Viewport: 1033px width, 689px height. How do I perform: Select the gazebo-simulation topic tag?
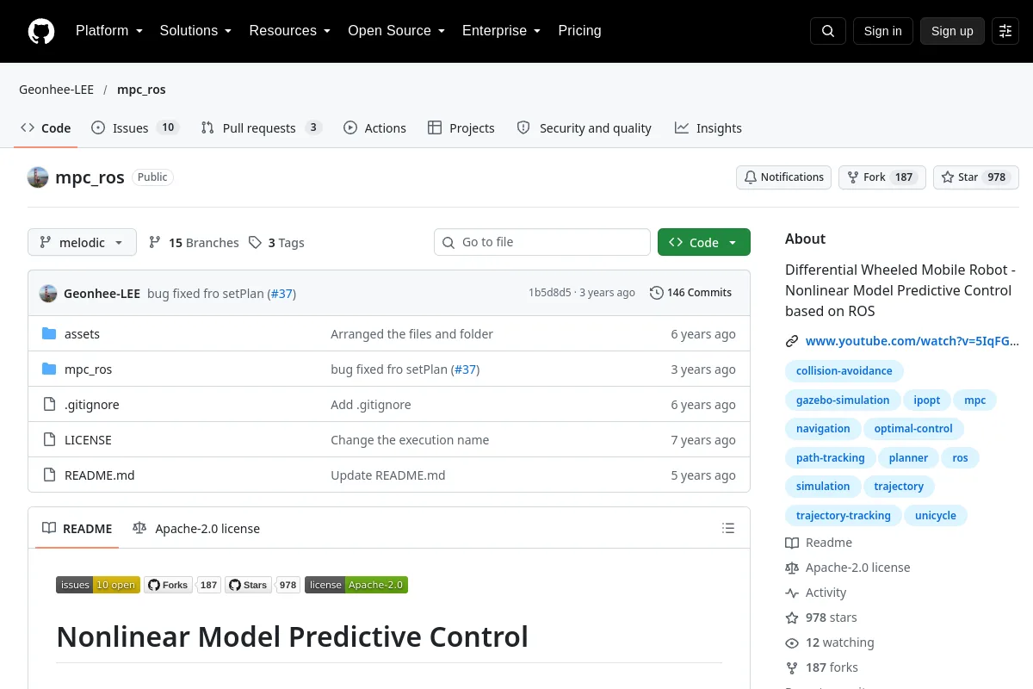(843, 400)
